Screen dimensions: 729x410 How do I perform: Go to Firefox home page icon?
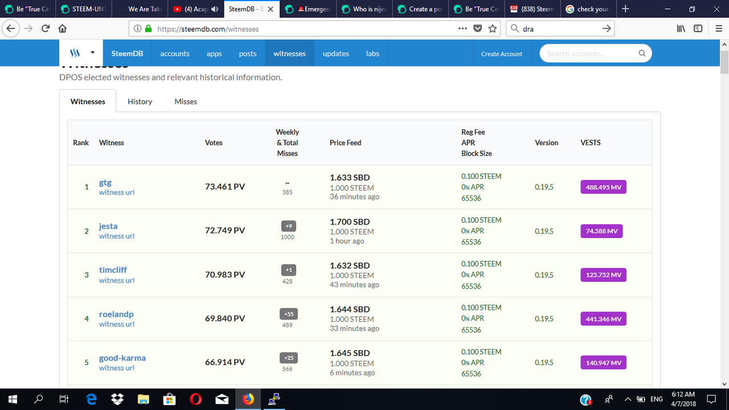(x=63, y=28)
